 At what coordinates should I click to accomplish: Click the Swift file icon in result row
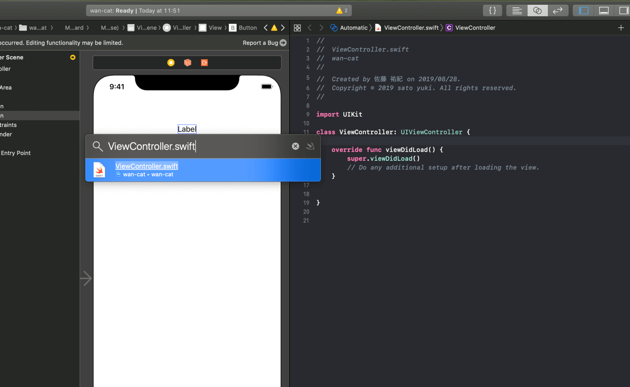click(99, 170)
